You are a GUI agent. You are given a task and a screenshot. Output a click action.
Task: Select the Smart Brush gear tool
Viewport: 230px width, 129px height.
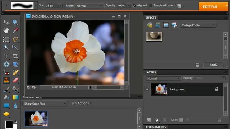pos(15,89)
